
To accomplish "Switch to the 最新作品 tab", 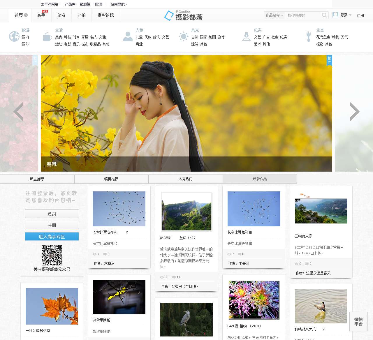I will pyautogui.click(x=260, y=179).
